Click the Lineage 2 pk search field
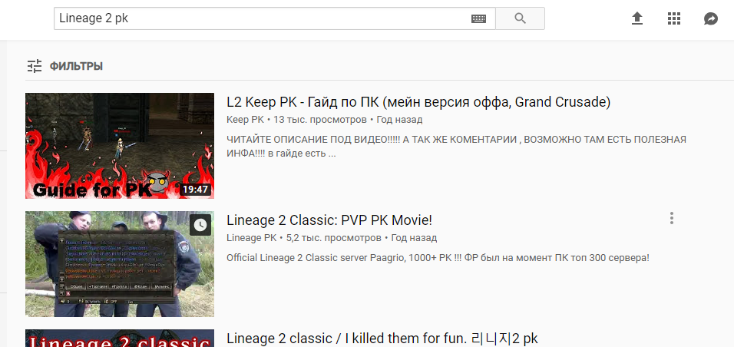734x347 pixels. (x=261, y=18)
